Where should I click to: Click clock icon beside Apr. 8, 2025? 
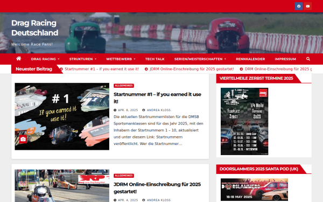click(115, 110)
